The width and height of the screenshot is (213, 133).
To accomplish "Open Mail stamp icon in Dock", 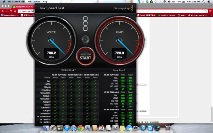I will pos(88,128).
